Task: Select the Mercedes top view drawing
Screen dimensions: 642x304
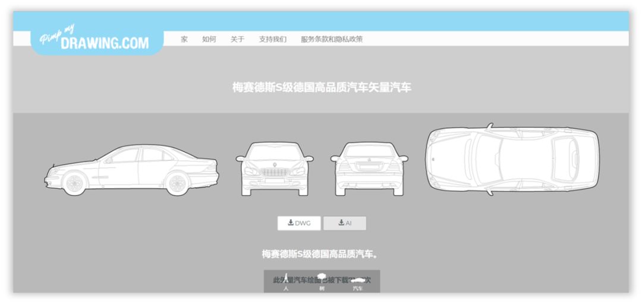Action: tap(512, 159)
